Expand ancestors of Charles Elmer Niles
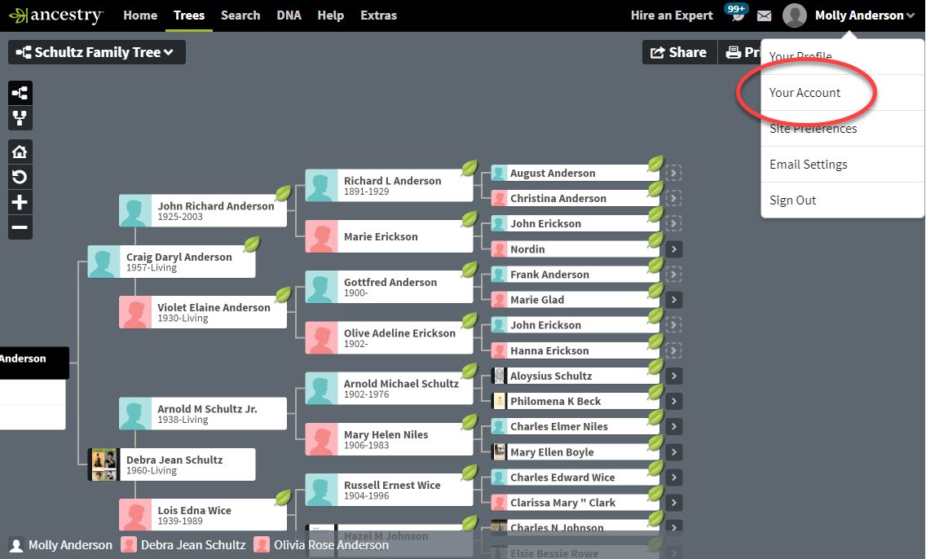 [673, 427]
